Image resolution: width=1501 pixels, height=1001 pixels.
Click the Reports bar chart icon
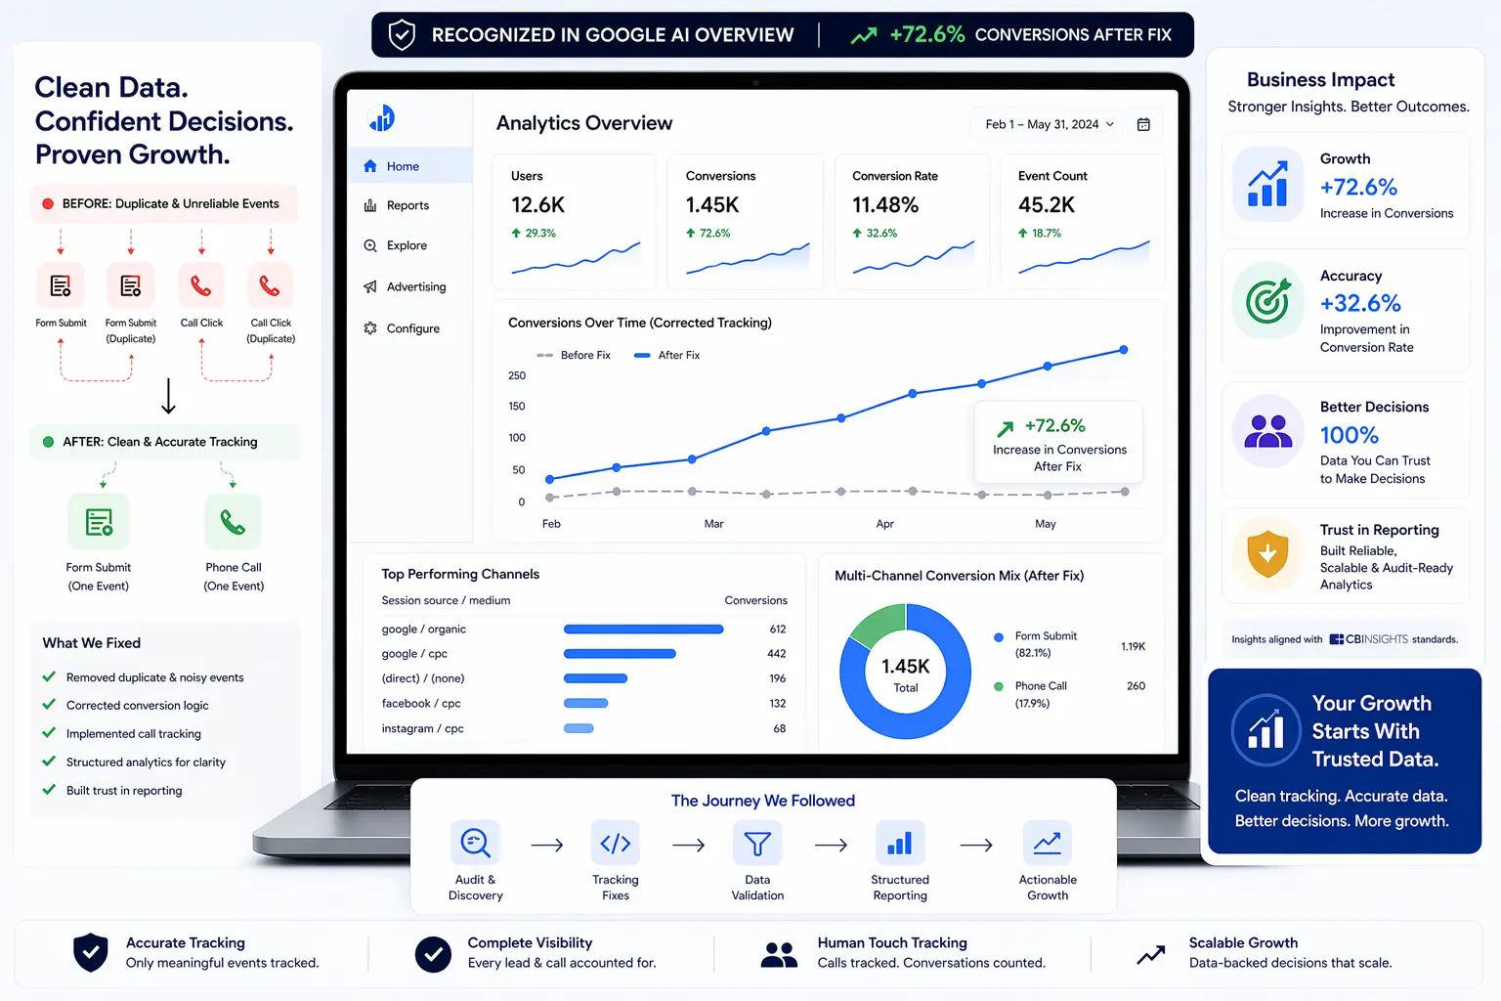370,205
